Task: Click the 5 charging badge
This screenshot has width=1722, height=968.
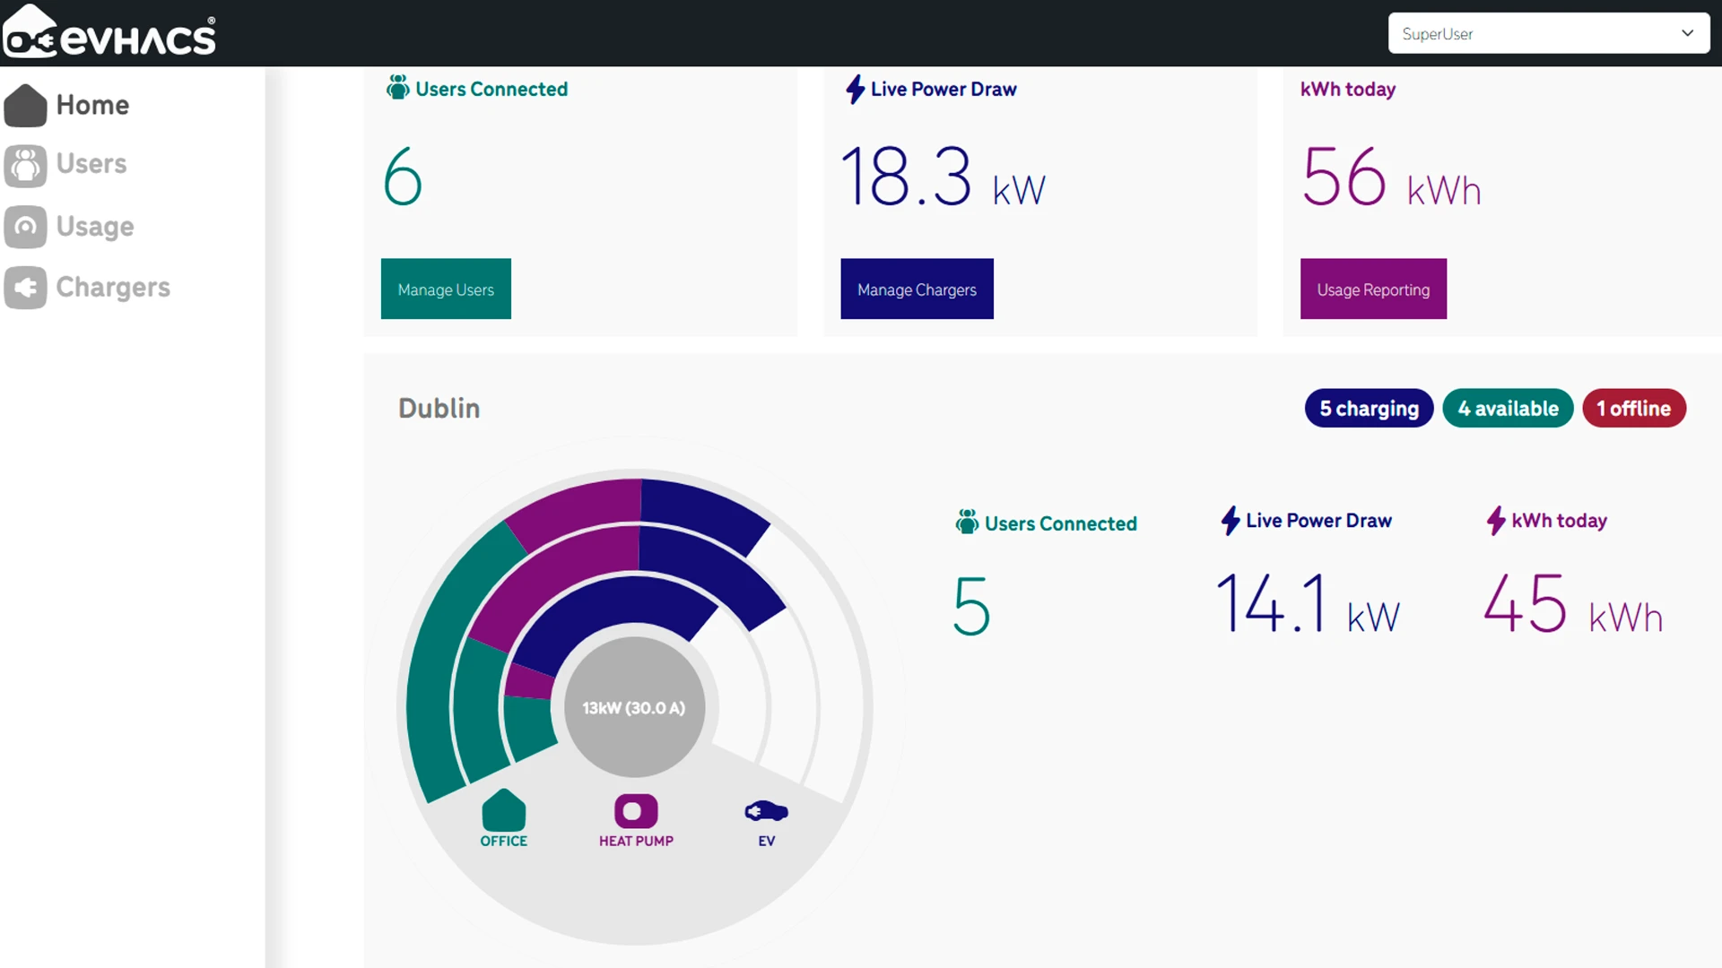Action: (x=1369, y=409)
